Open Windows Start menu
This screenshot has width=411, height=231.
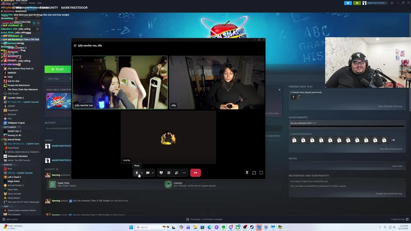131,227
